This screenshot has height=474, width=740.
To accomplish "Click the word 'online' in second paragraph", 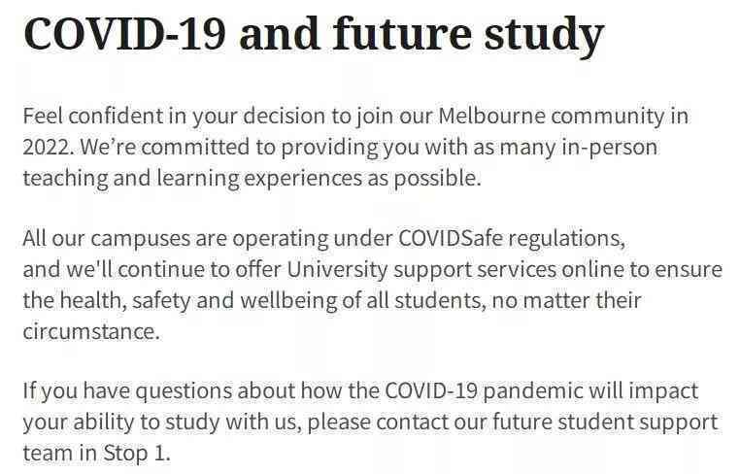I will 592,270.
